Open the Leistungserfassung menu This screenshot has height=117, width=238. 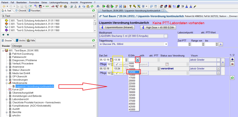click(59, 3)
